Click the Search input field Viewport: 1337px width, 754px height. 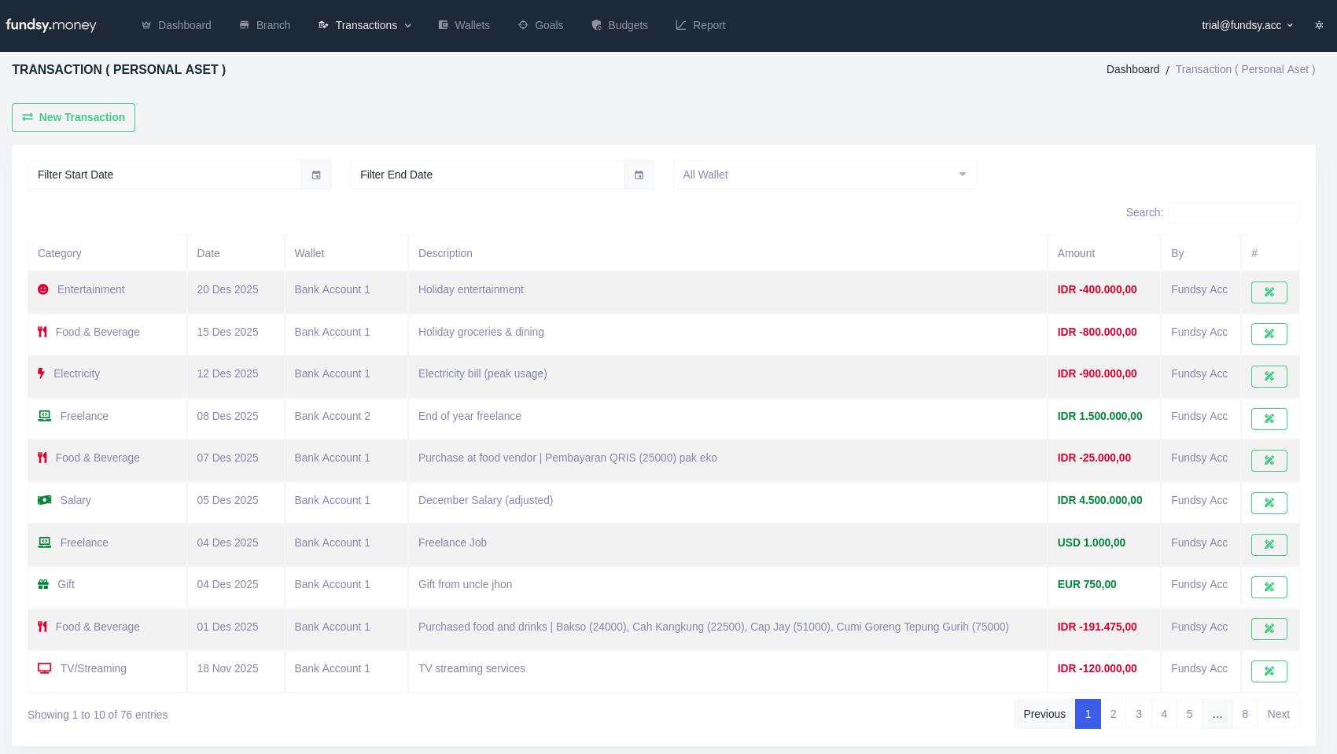click(1233, 213)
